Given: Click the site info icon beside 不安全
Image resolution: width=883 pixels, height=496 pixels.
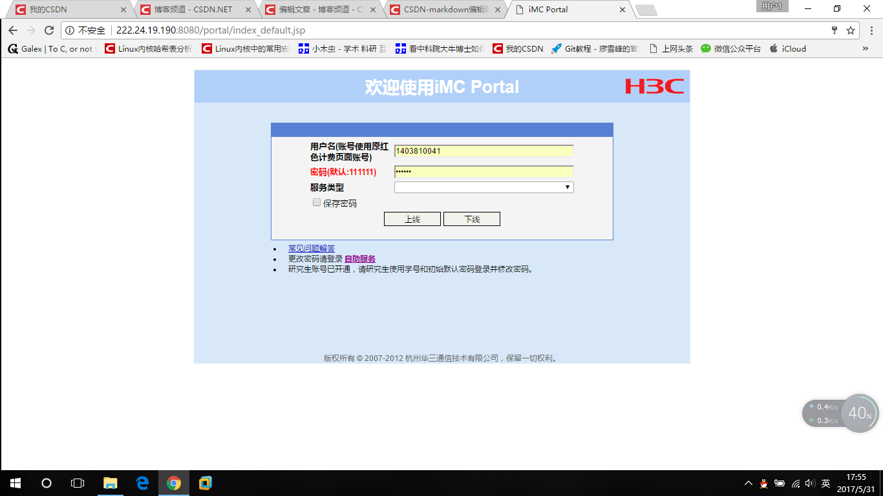Looking at the screenshot, I should [70, 30].
